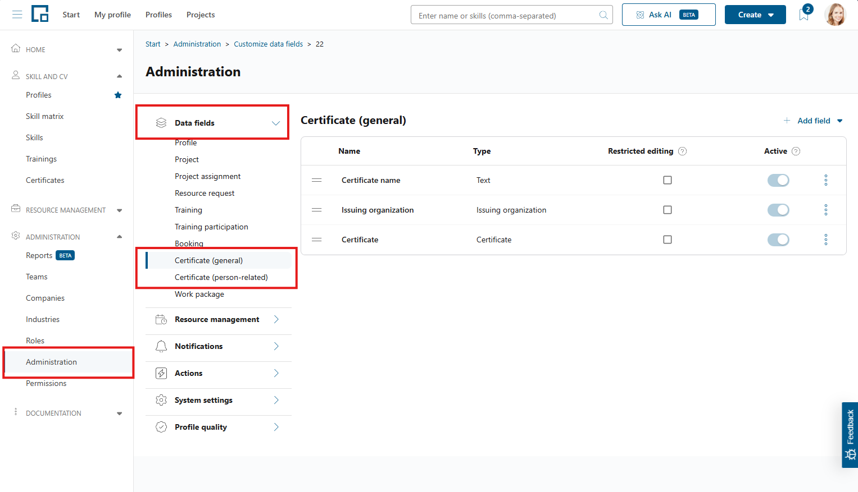Screen dimensions: 858x492
Task: Click drag handle of Certificate name row
Action: coord(317,180)
